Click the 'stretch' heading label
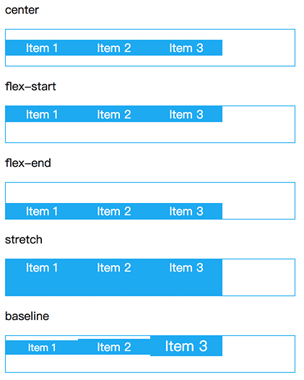304x380 pixels. (24, 239)
